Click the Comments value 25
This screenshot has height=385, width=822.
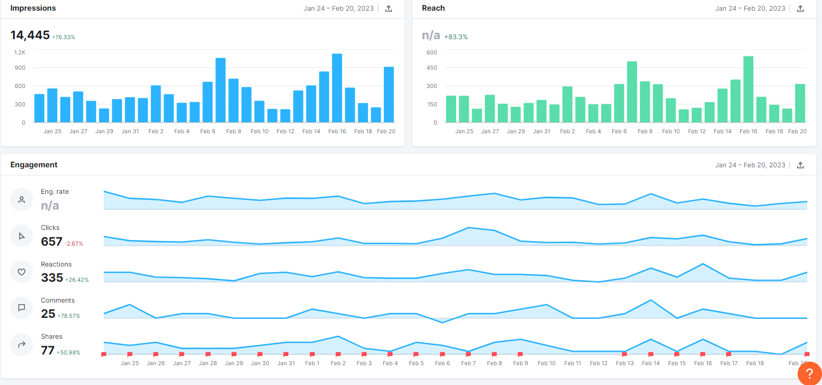[x=48, y=314]
